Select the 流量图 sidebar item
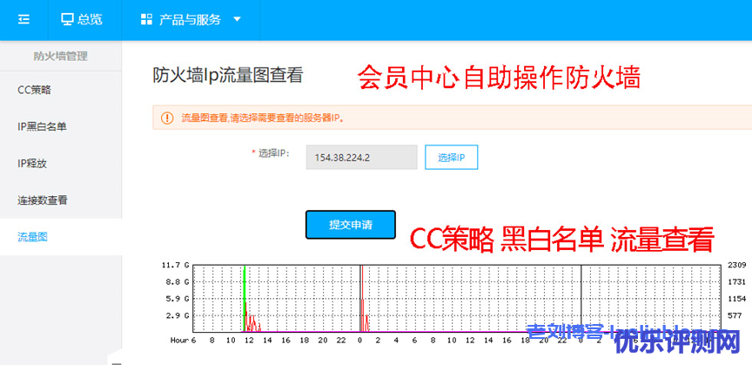 point(31,237)
